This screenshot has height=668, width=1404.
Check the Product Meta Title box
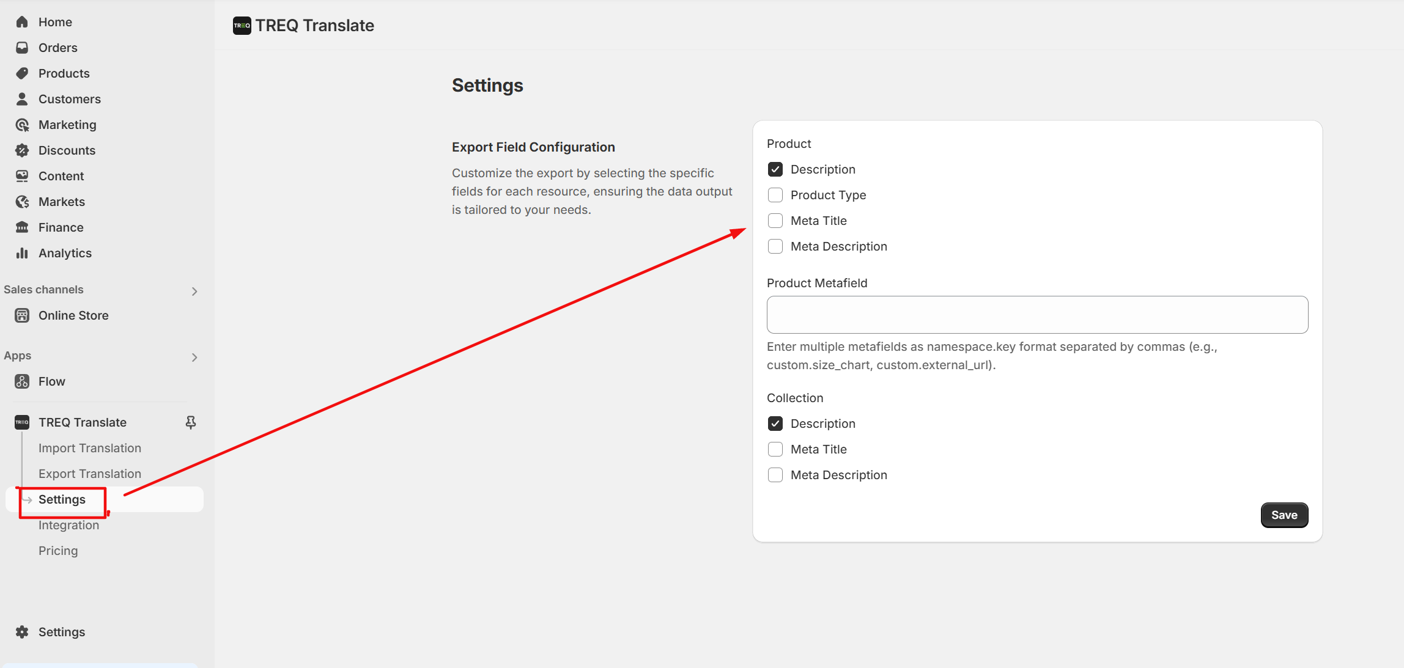click(775, 221)
